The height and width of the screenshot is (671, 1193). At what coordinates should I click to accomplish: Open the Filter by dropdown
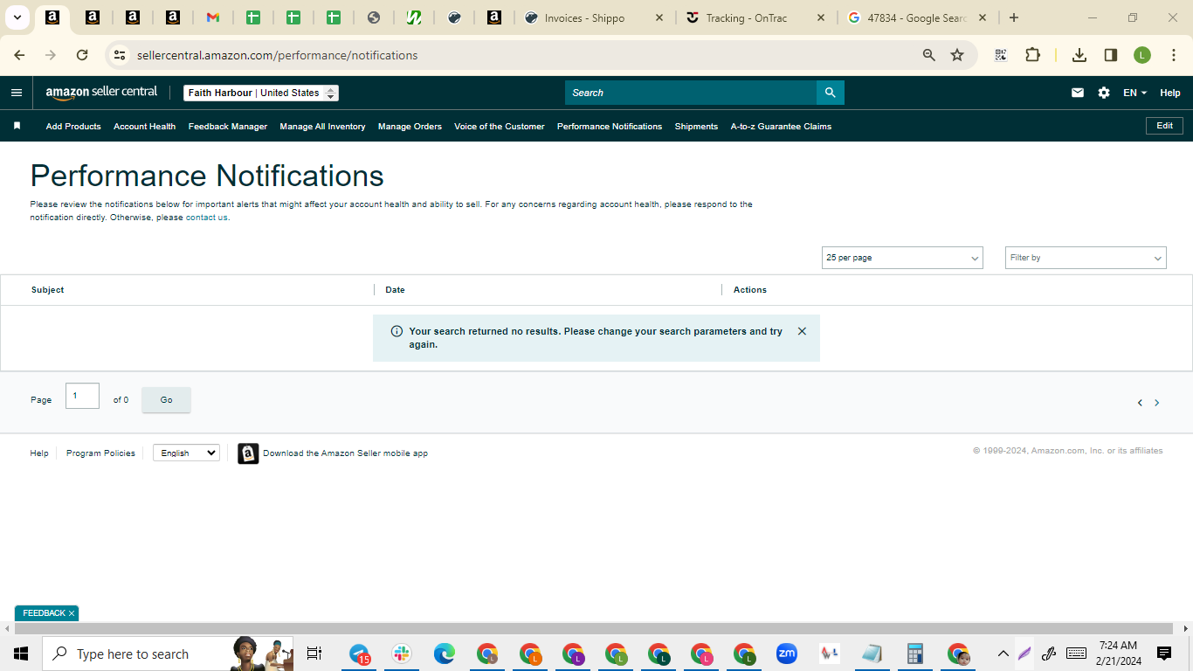tap(1086, 258)
